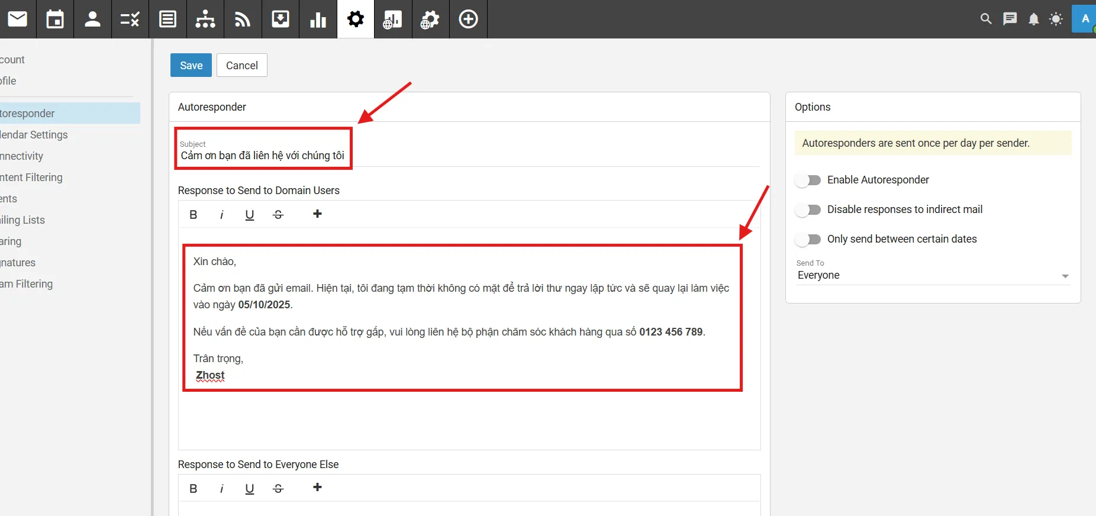Viewport: 1096px width, 516px height.
Task: Select Calendar Settings in sidebar
Action: (x=34, y=135)
